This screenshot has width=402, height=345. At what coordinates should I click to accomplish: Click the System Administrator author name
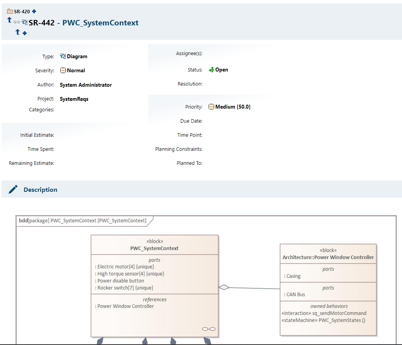86,85
